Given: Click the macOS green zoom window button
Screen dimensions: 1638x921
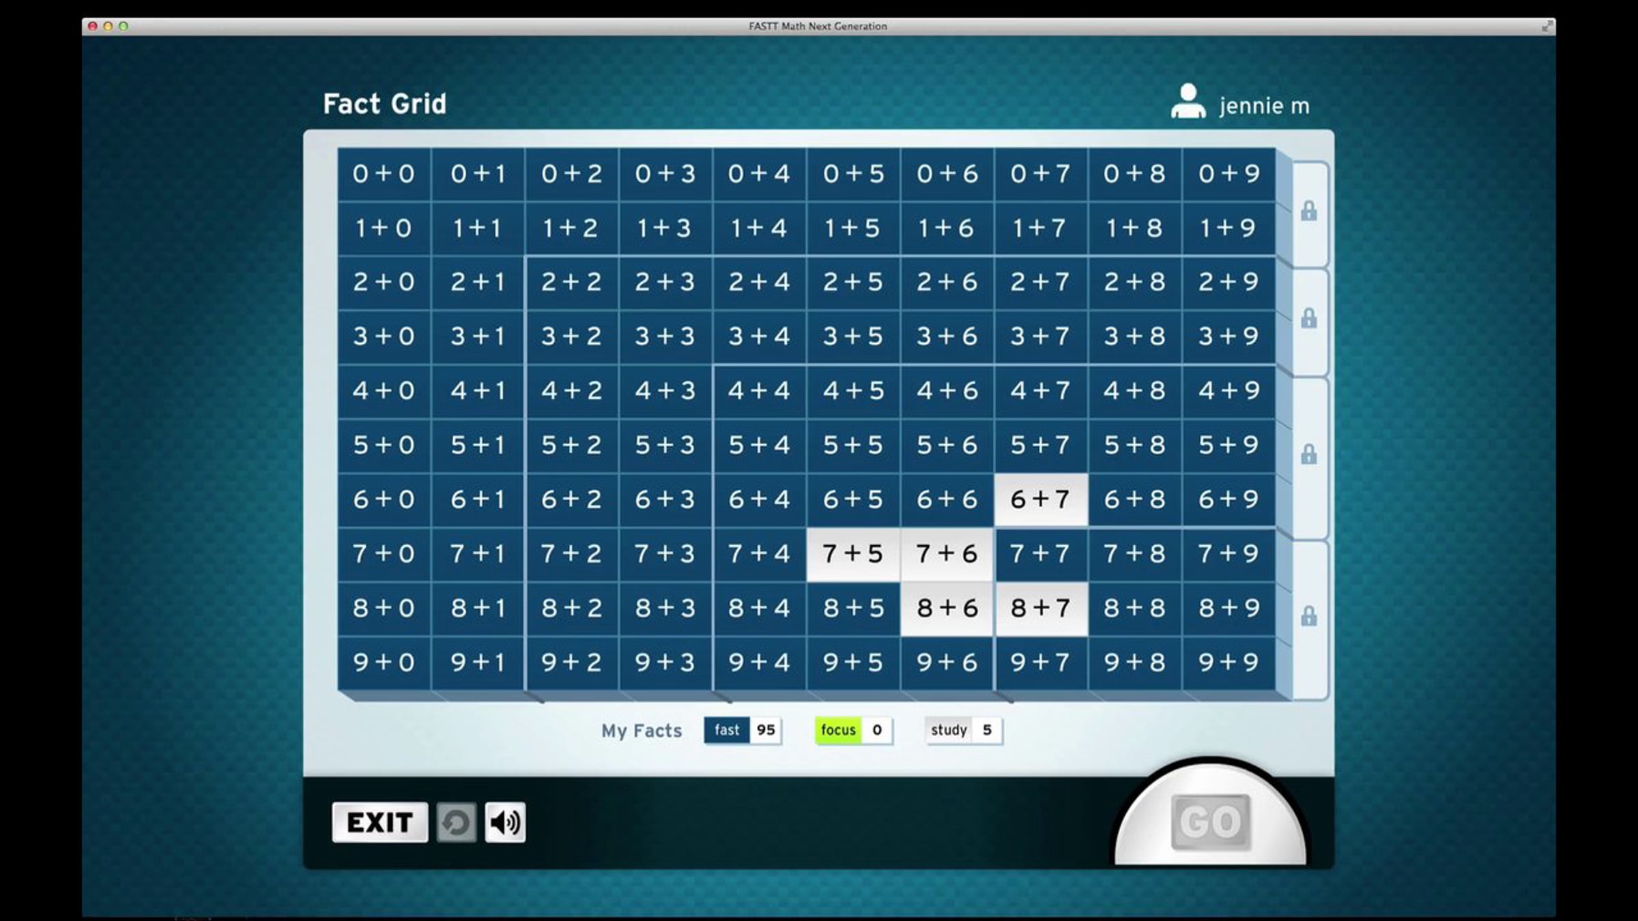Looking at the screenshot, I should [x=124, y=26].
